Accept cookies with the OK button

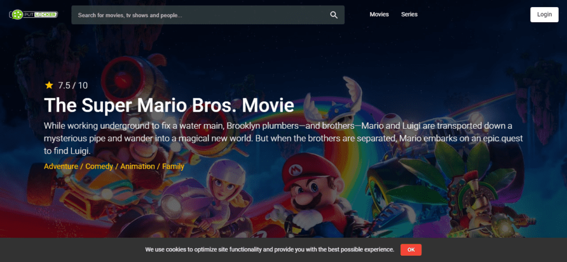pyautogui.click(x=411, y=250)
